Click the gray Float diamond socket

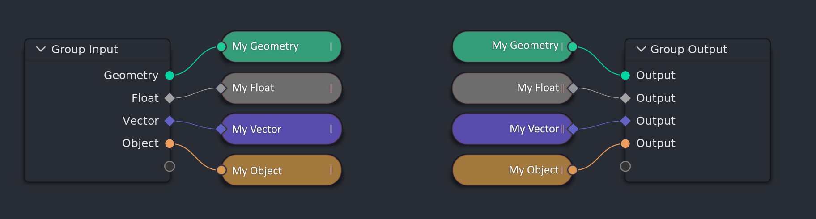pyautogui.click(x=170, y=98)
